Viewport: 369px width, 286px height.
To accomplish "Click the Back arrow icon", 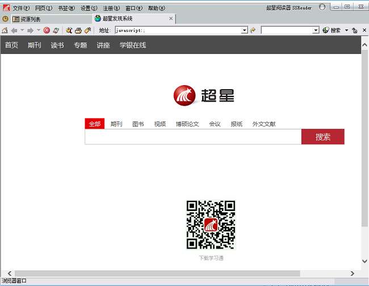I will tap(14, 30).
